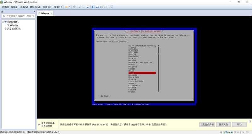Viewport: 252px width, 134px height.
Task: Switch to Unity mode icon
Action: point(105,7)
